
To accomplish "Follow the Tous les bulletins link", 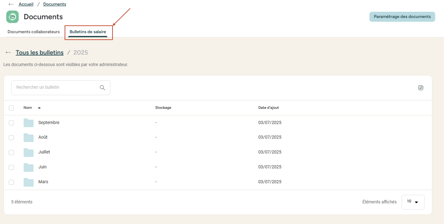I will (40, 53).
